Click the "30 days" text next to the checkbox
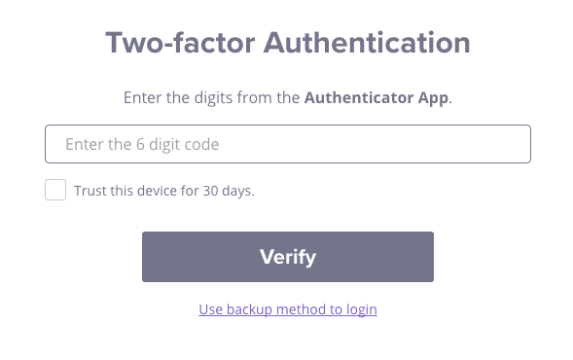 point(229,191)
